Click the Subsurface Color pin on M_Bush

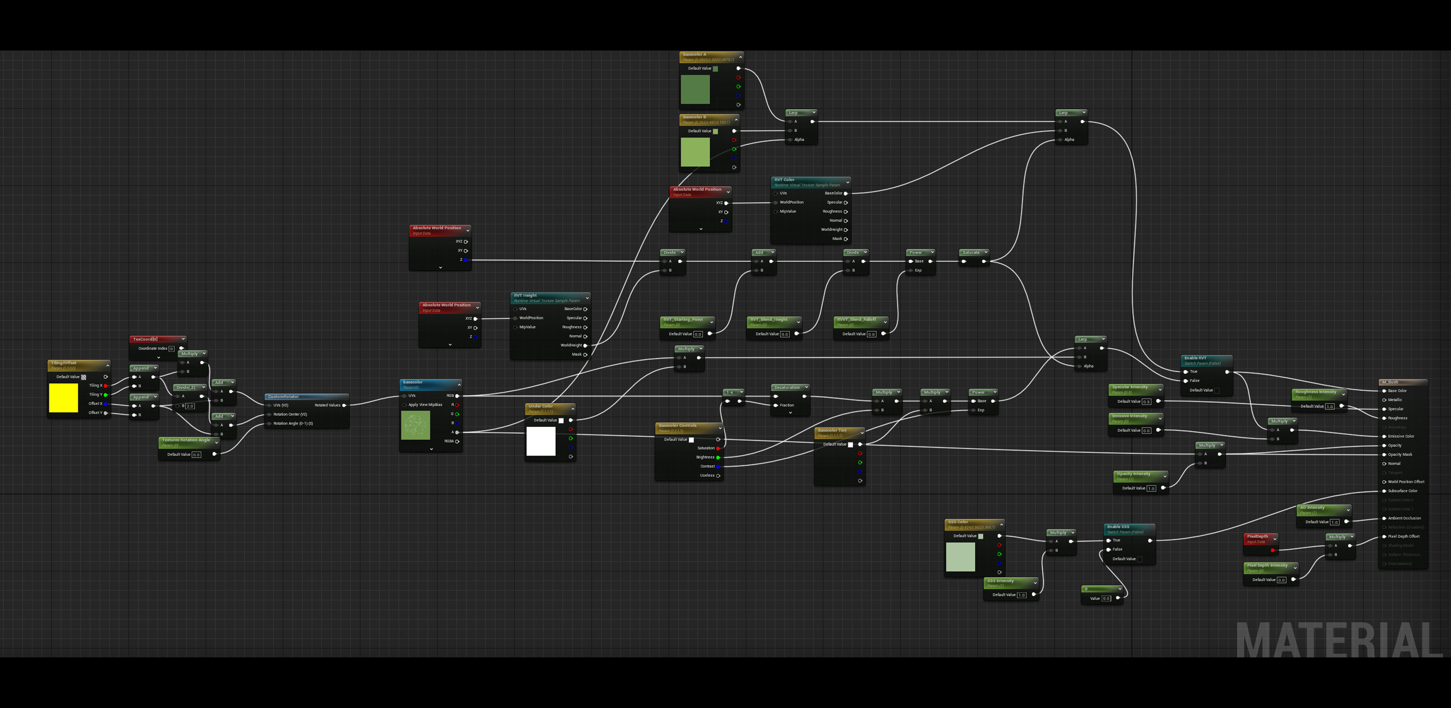point(1384,491)
